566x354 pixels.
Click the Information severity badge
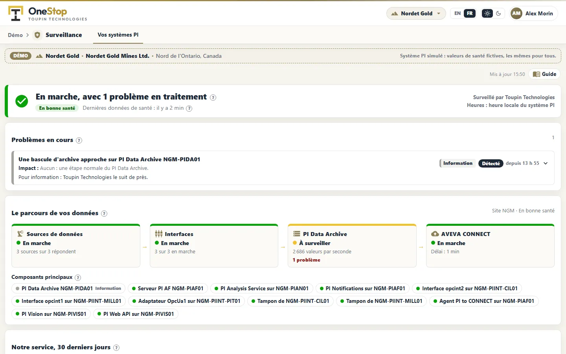pos(458,163)
